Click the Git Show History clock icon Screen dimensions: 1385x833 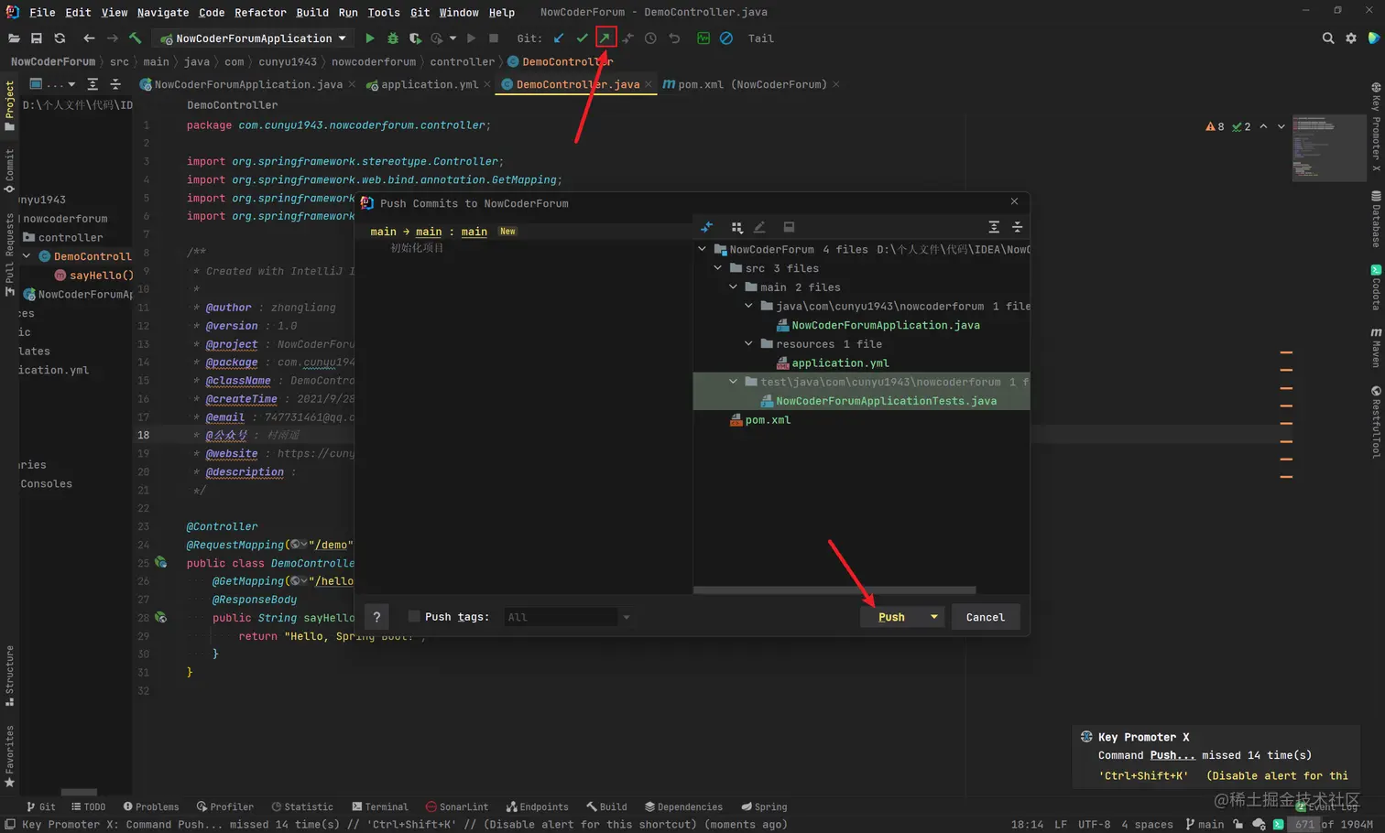[650, 38]
